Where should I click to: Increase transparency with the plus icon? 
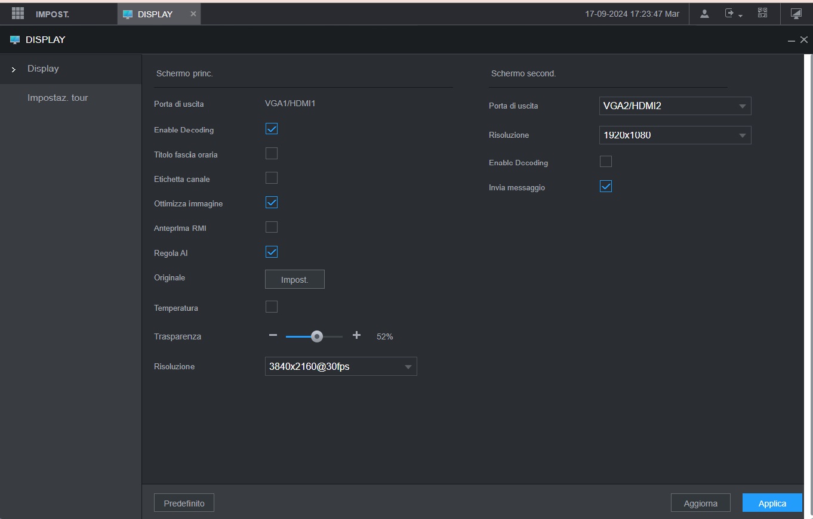356,335
